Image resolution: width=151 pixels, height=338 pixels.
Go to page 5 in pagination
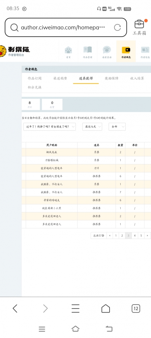click(x=141, y=235)
